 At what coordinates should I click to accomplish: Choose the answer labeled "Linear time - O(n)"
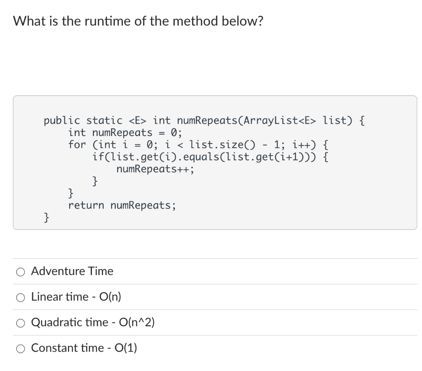(75, 297)
